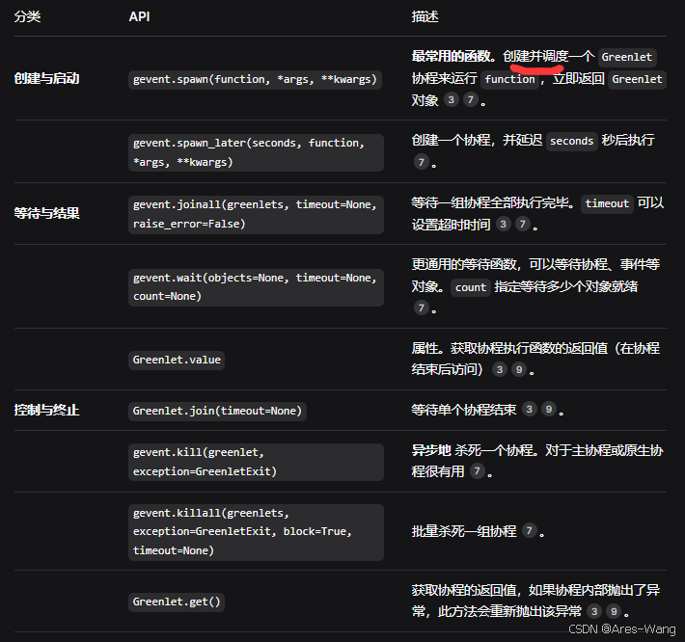Screen dimensions: 685x642
Task: Click the Greenlet.get() code snippet
Action: (177, 602)
